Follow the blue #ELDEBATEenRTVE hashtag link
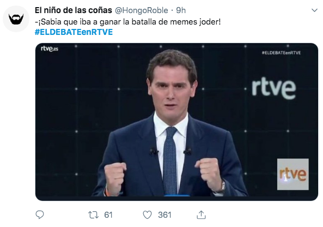The image size is (323, 227). pos(74,32)
